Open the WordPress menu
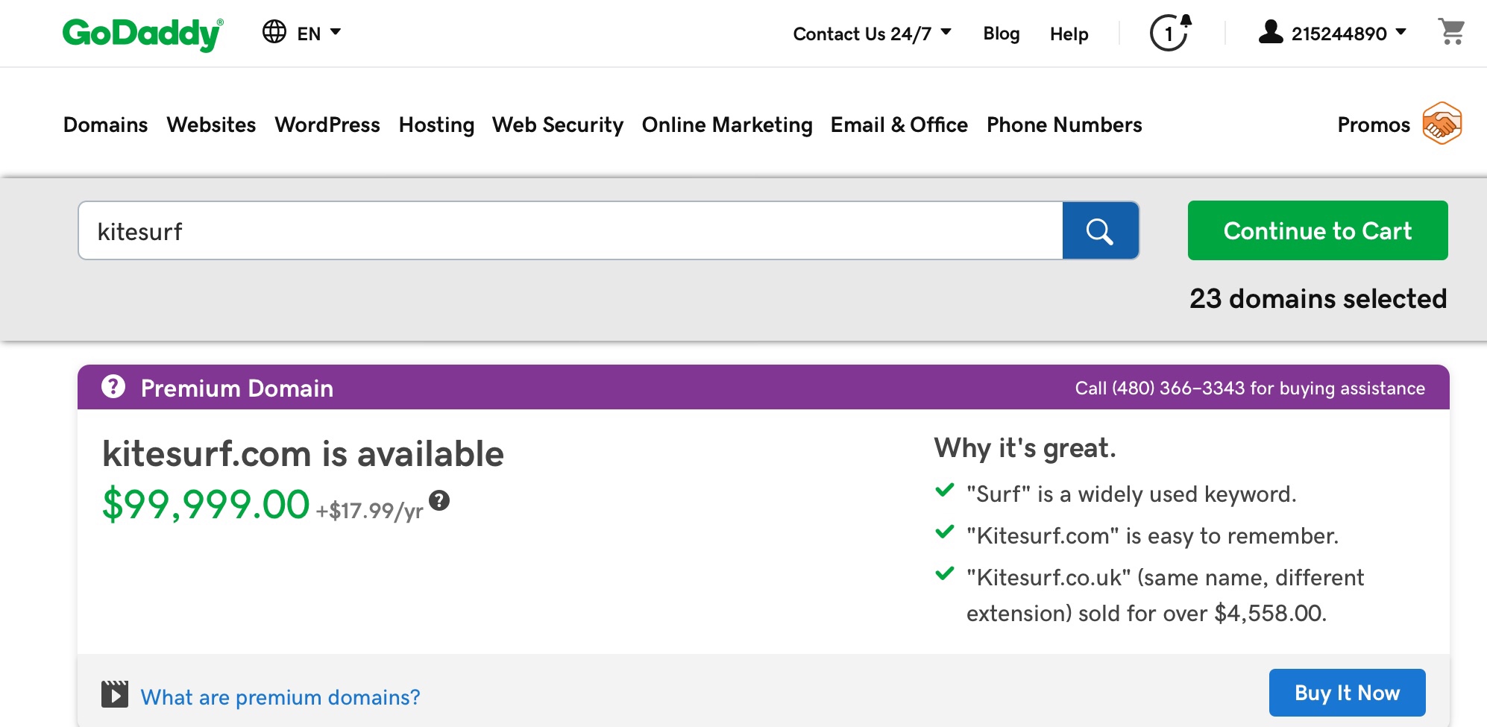 tap(327, 125)
